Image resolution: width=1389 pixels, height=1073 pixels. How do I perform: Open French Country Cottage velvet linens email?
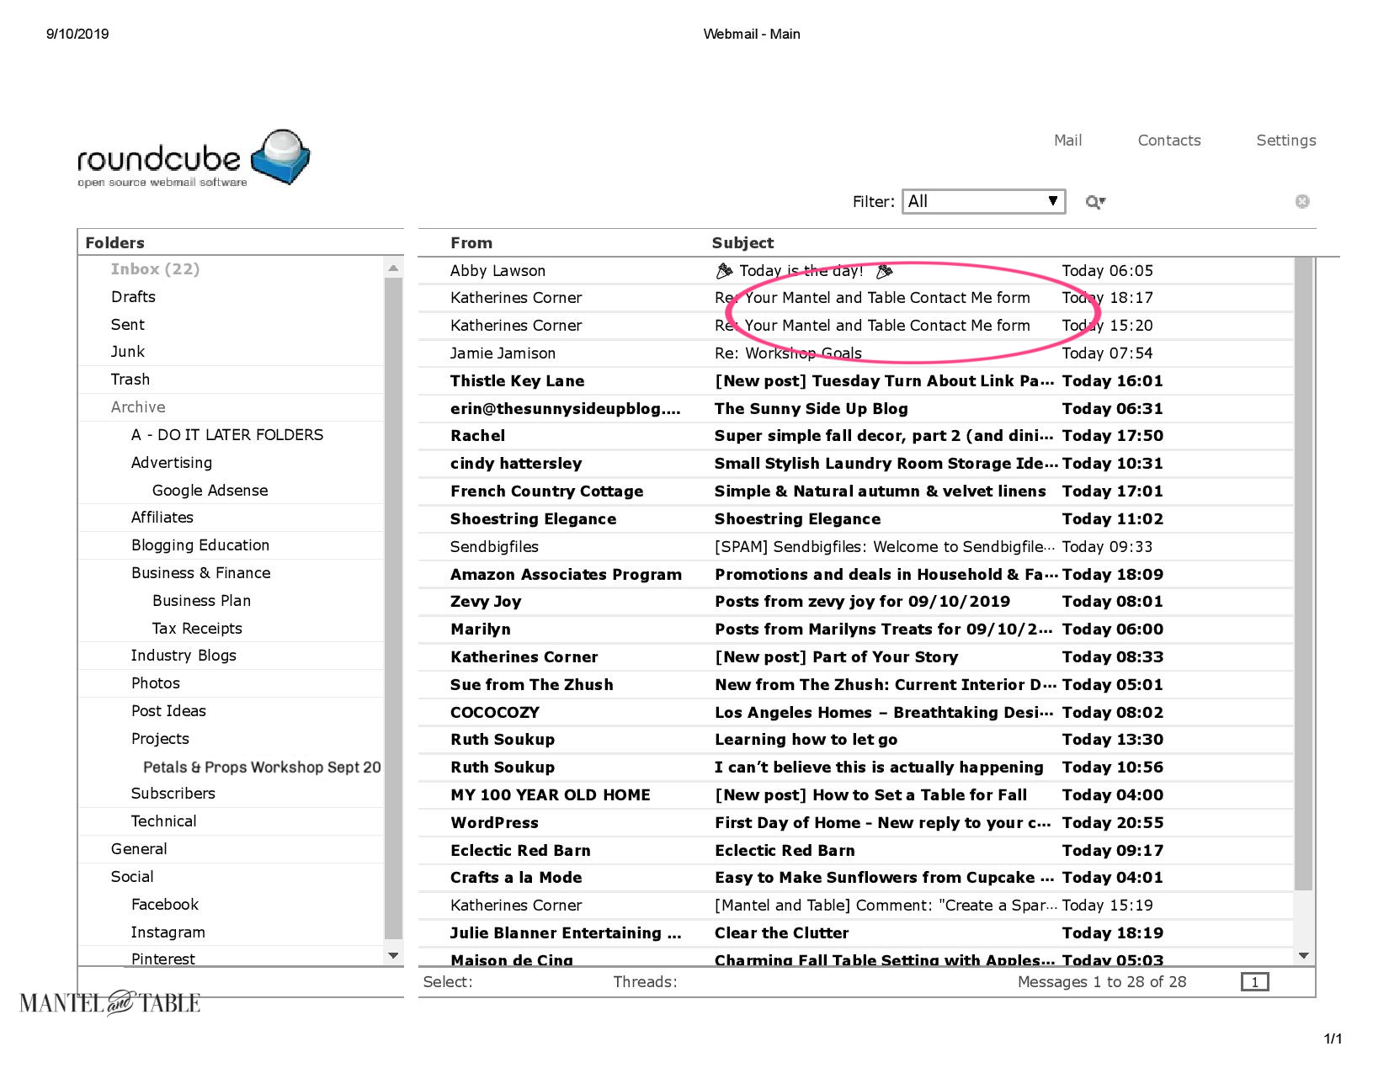[855, 491]
